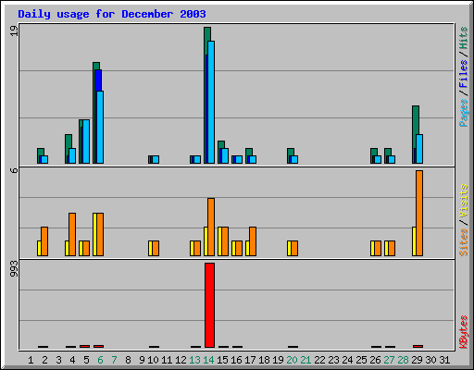Click day label '26' on the x-axis
The height and width of the screenshot is (370, 474).
pos(375,360)
